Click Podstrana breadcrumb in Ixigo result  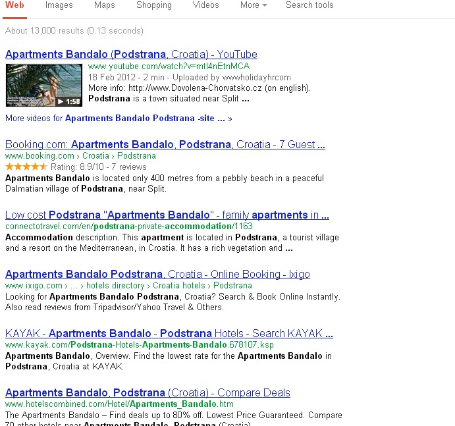point(232,286)
